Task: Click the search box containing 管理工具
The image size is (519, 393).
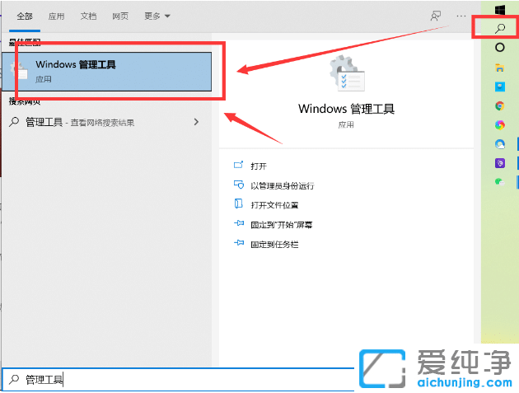Action: [179, 380]
